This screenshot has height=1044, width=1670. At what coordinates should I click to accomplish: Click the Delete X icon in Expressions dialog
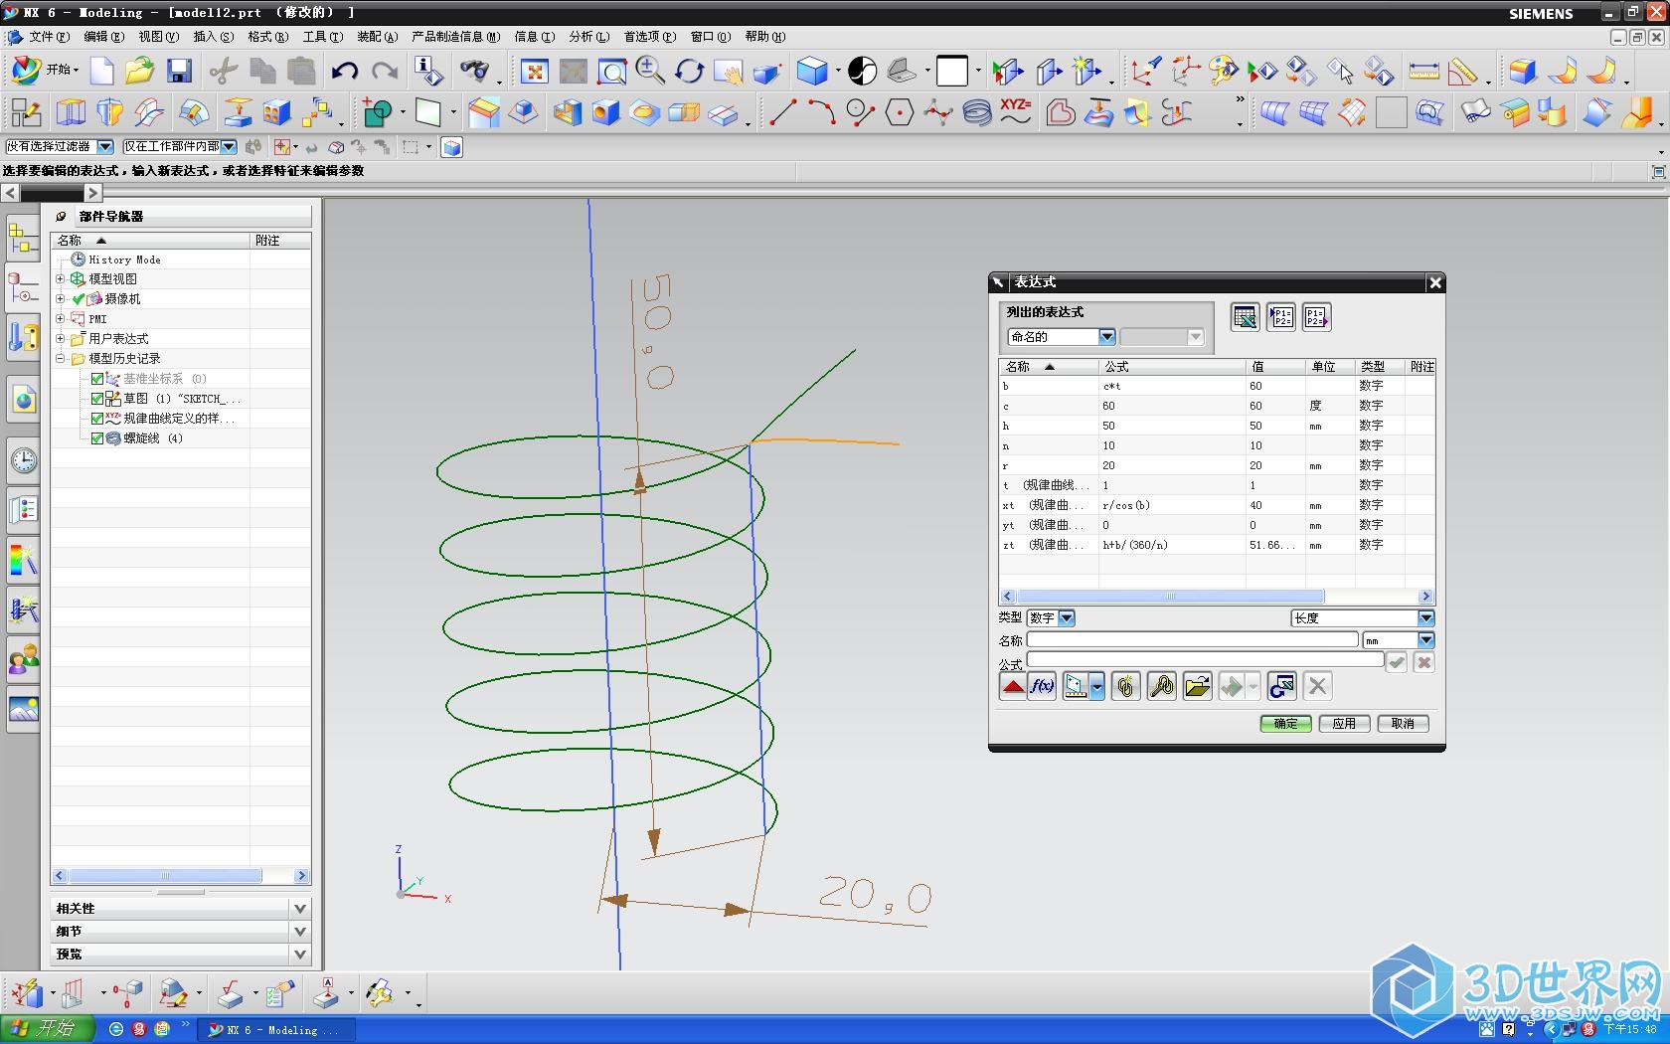(1317, 686)
